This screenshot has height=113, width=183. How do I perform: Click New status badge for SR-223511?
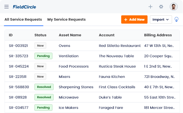click(x=40, y=76)
